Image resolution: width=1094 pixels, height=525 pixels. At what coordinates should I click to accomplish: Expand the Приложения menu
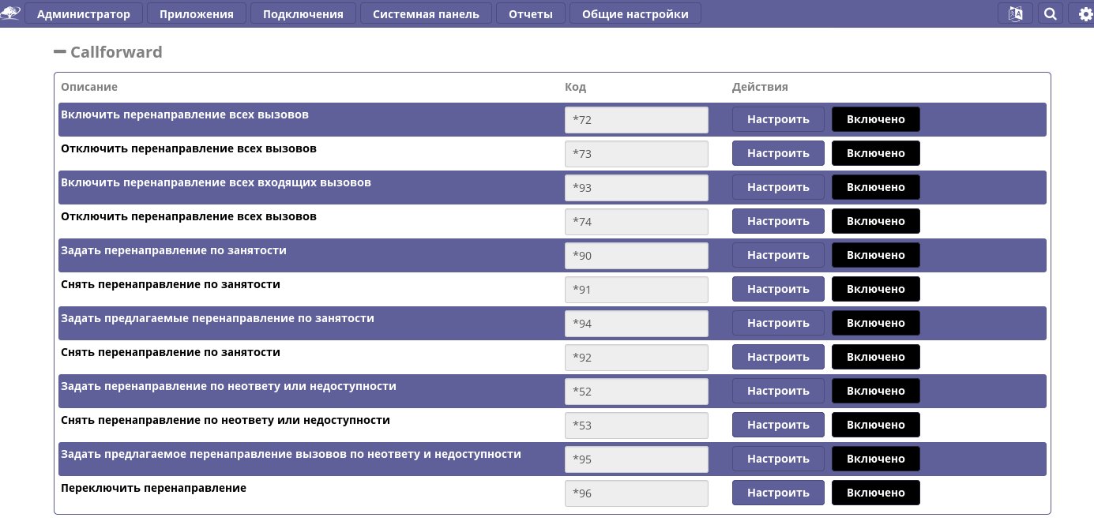pyautogui.click(x=196, y=14)
